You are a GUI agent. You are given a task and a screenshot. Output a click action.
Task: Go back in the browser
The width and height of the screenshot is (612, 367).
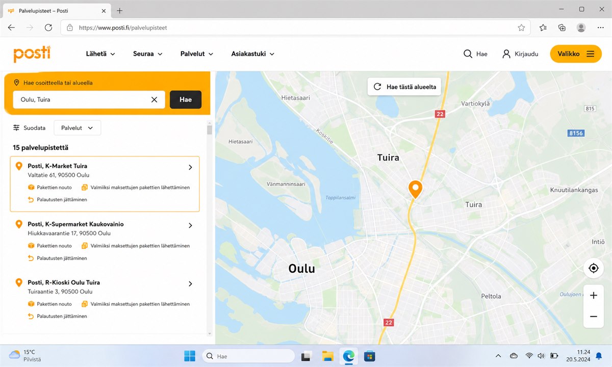click(x=11, y=28)
